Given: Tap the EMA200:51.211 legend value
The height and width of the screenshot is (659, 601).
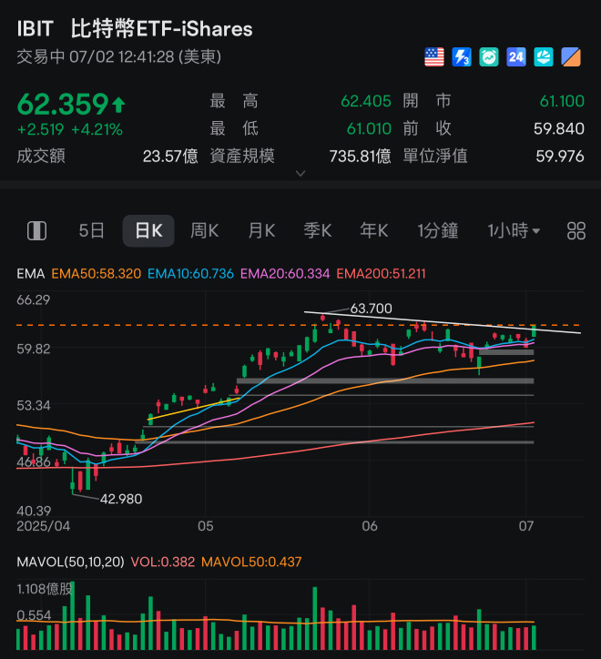Looking at the screenshot, I should (381, 274).
